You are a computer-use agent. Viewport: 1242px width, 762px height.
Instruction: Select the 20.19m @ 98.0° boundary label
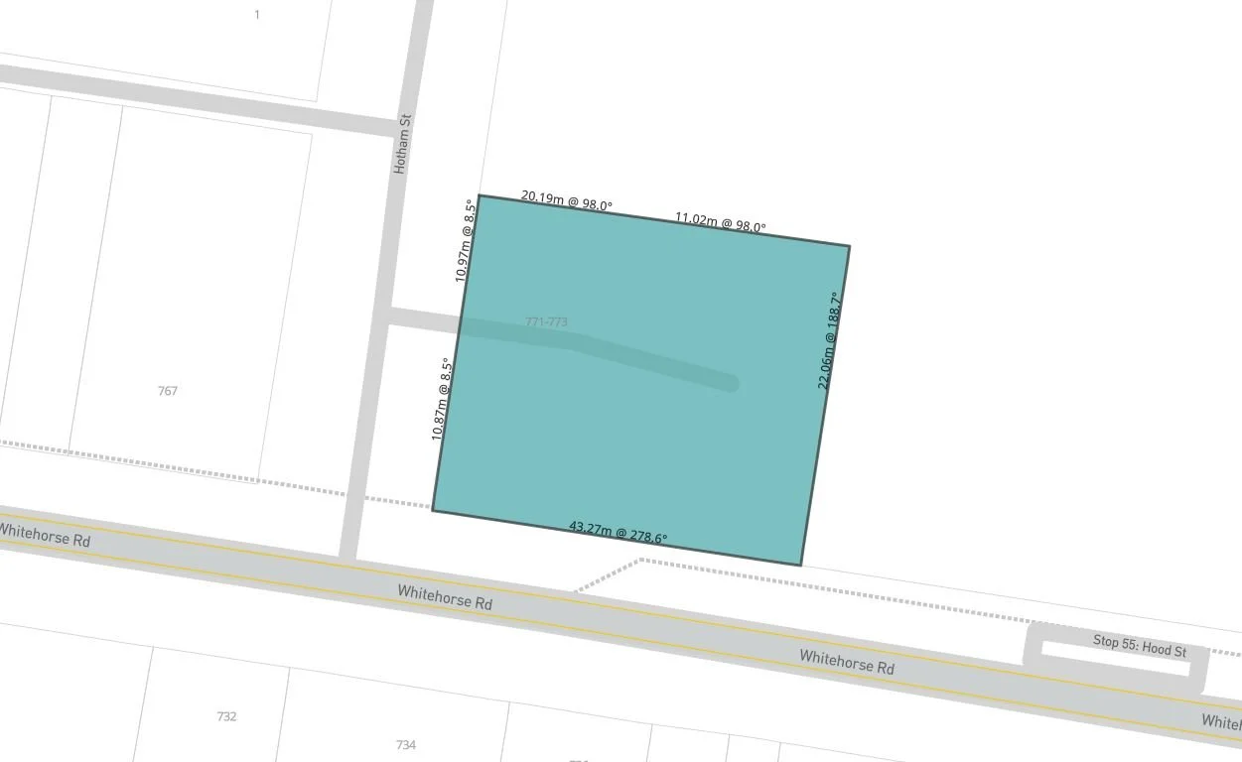(x=567, y=201)
